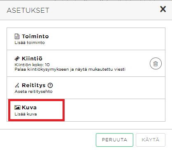
Task: Click the 'Lisää kuva' link
Action: [x=26, y=114]
